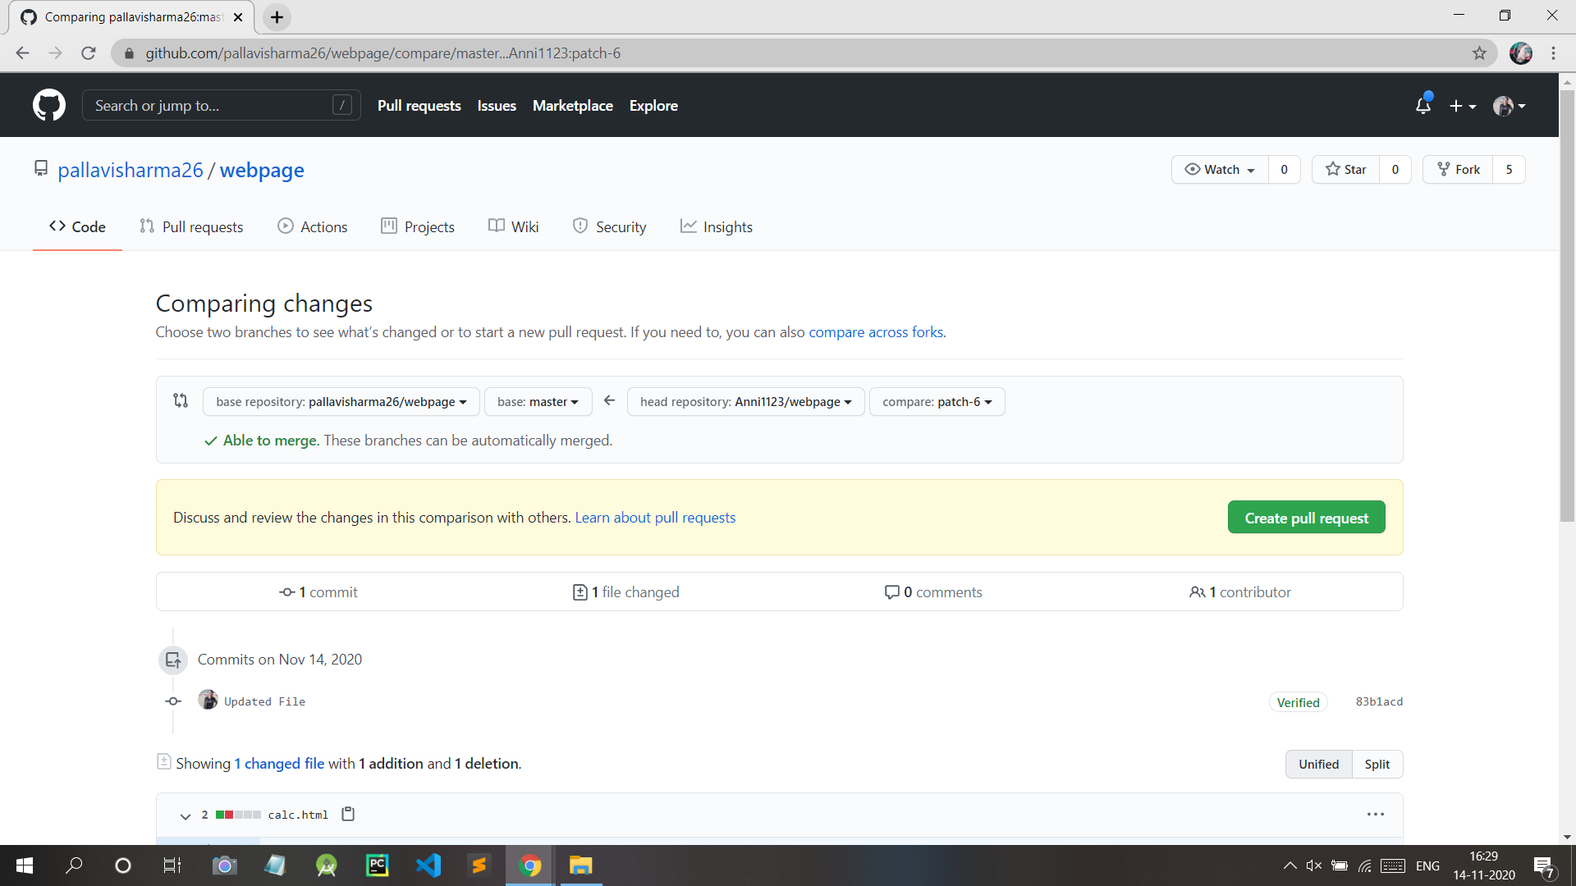Go to the Actions tab

(313, 227)
